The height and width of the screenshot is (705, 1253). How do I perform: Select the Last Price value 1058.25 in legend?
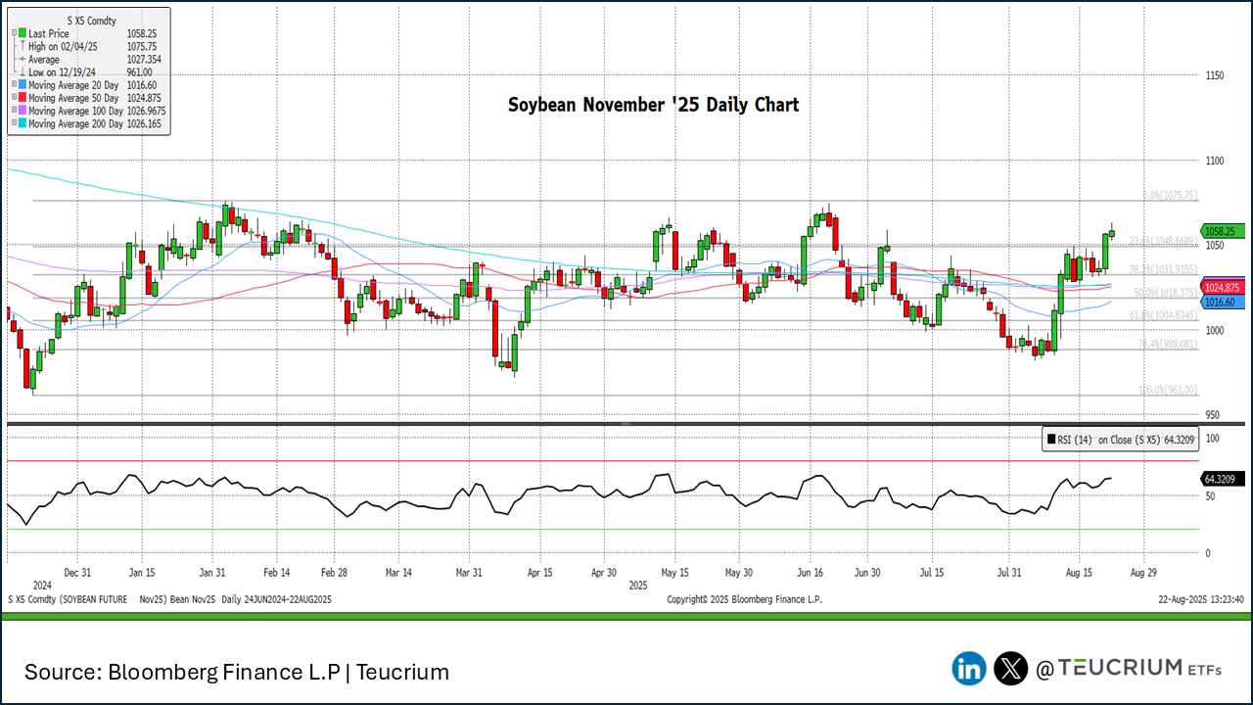[142, 33]
